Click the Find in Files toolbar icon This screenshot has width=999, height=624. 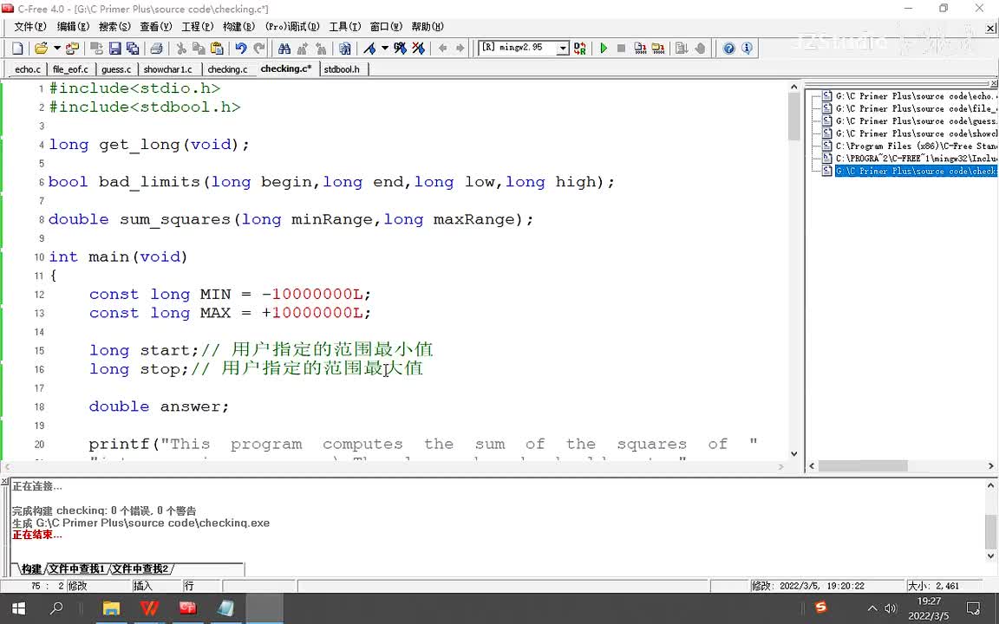coord(344,49)
